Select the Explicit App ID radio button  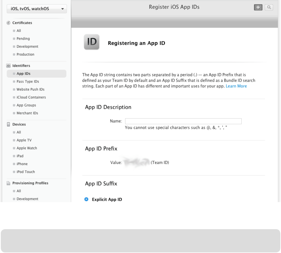click(x=86, y=199)
